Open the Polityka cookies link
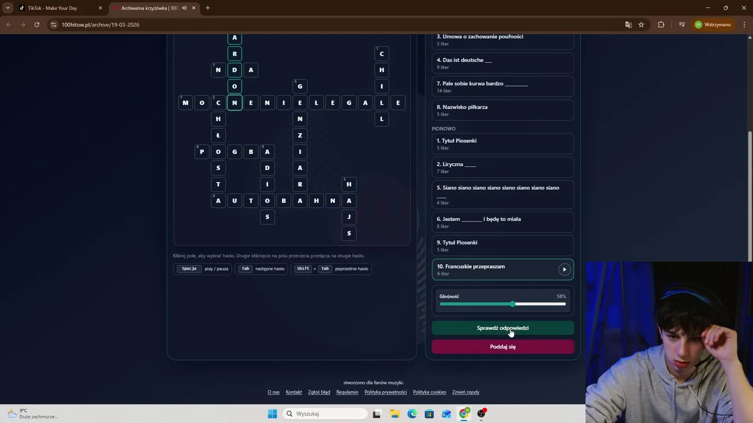 click(x=429, y=392)
